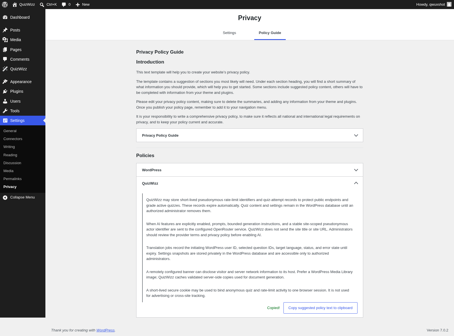
Task: Click the QuizWizz home icon in admin bar
Action: 15,5
